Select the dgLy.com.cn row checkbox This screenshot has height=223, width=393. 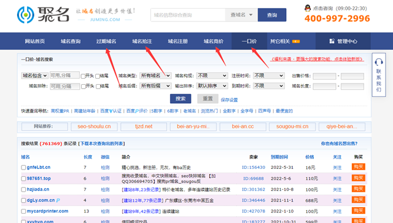pos(23,200)
